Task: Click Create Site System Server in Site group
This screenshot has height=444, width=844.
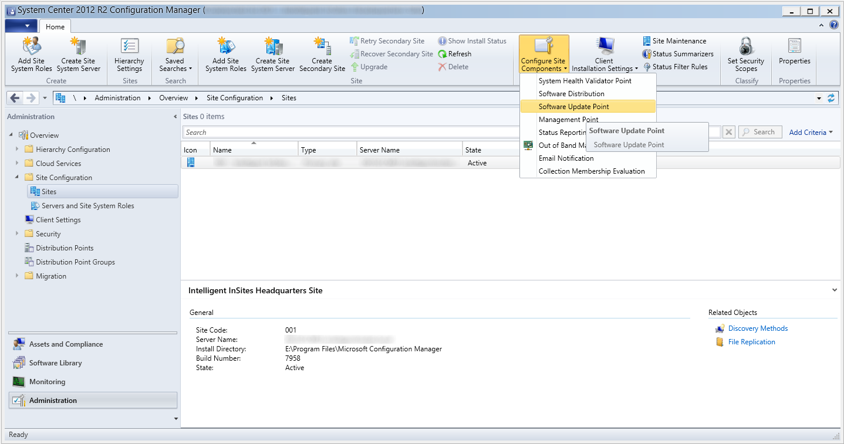Action: pyautogui.click(x=273, y=54)
